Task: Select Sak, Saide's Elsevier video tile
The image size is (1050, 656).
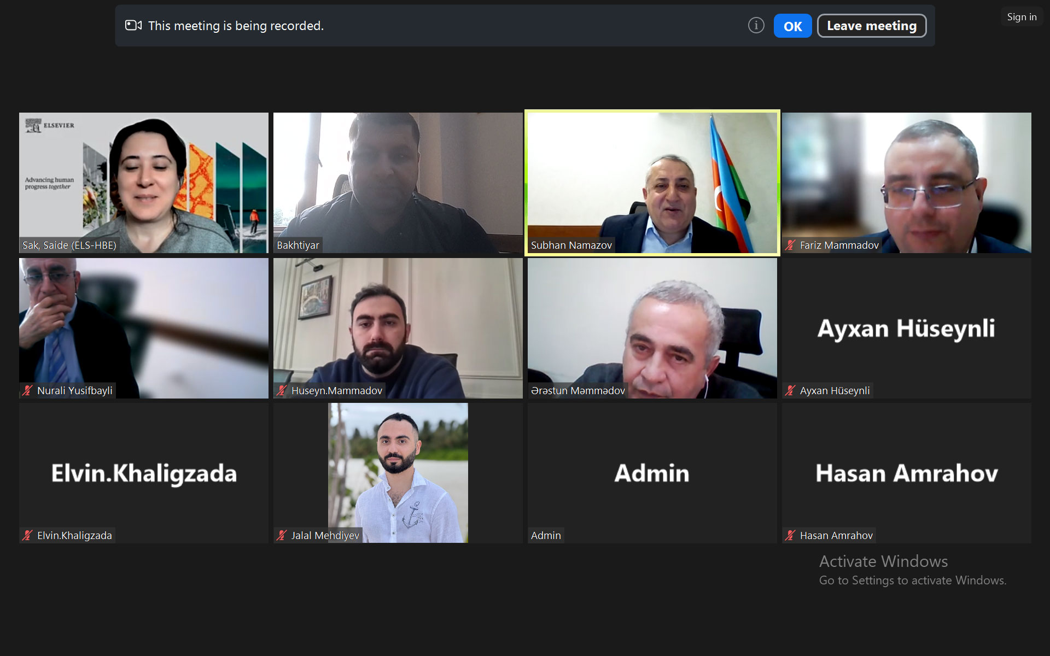Action: pyautogui.click(x=144, y=183)
